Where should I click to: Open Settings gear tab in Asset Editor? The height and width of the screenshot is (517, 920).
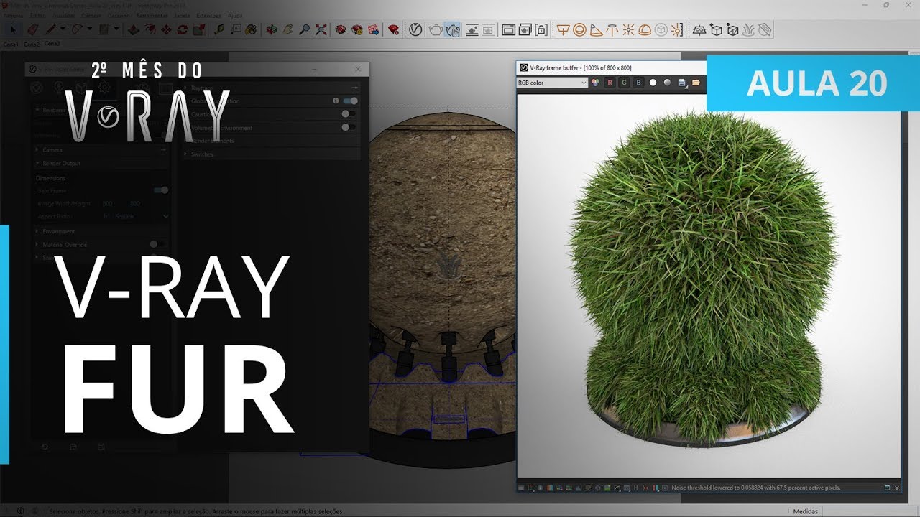(104, 88)
